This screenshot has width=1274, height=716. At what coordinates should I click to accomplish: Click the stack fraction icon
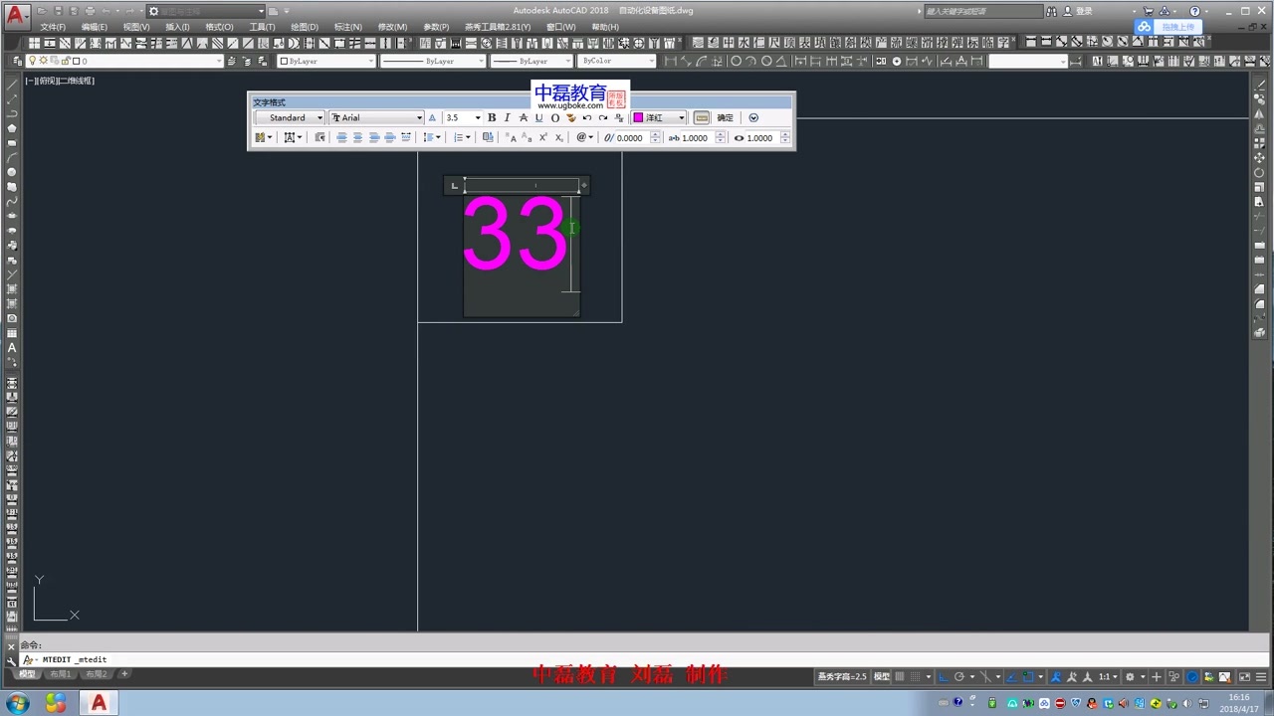click(x=619, y=117)
